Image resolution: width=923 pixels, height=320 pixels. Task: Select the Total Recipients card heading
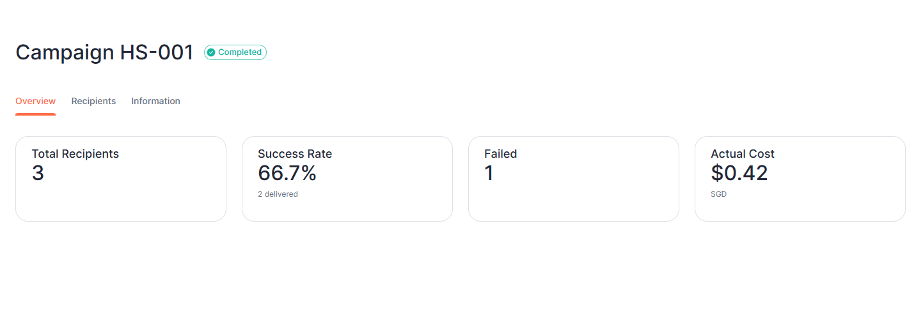pos(75,154)
